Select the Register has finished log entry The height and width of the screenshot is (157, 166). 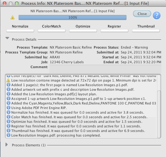(x=76, y=126)
